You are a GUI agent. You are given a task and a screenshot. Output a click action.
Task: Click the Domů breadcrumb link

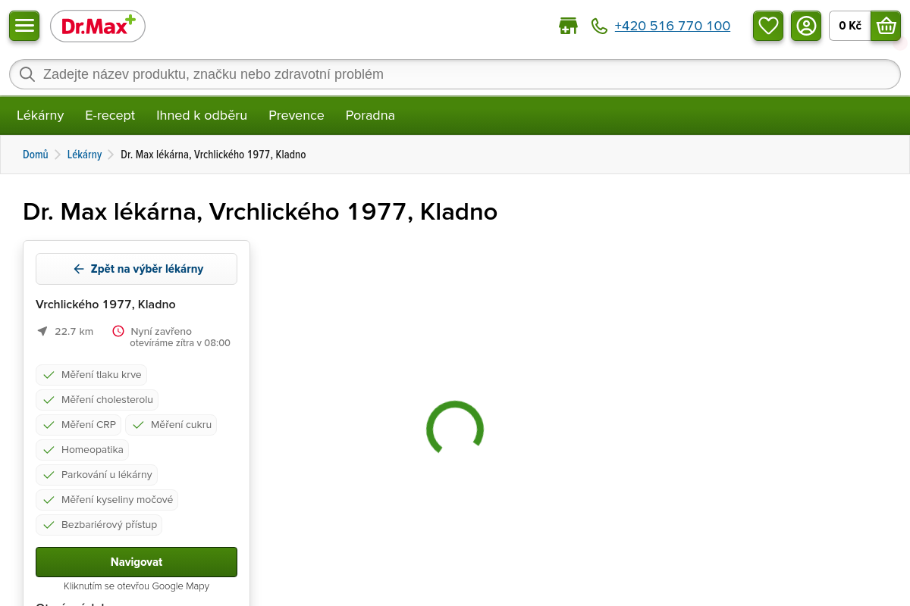point(36,155)
